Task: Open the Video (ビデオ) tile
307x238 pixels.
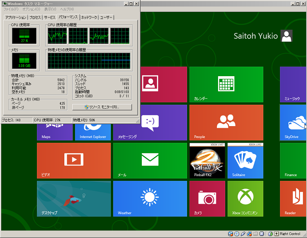Action: [x=73, y=160]
